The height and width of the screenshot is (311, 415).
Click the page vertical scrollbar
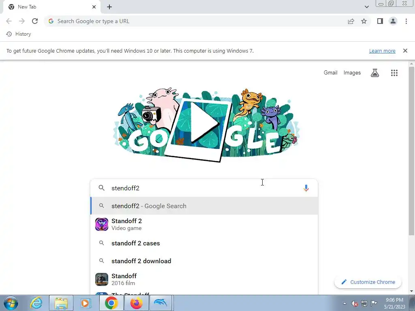coord(411,151)
